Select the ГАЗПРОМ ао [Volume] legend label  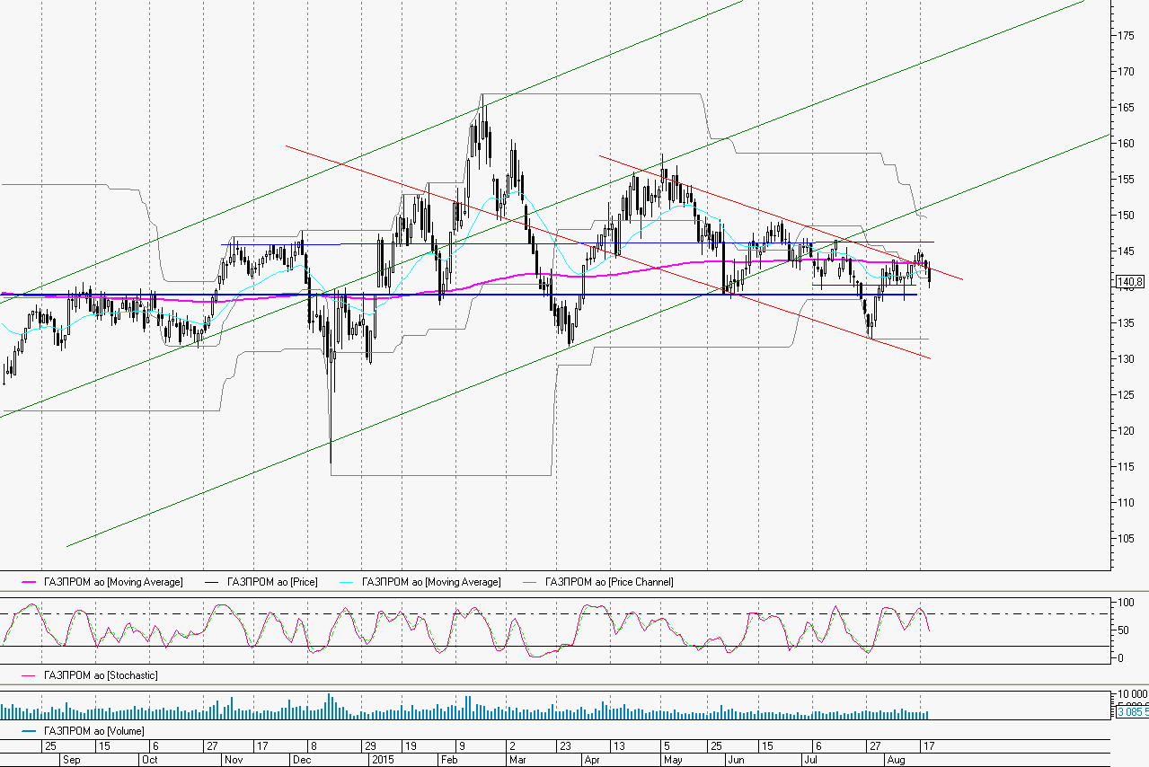point(94,730)
